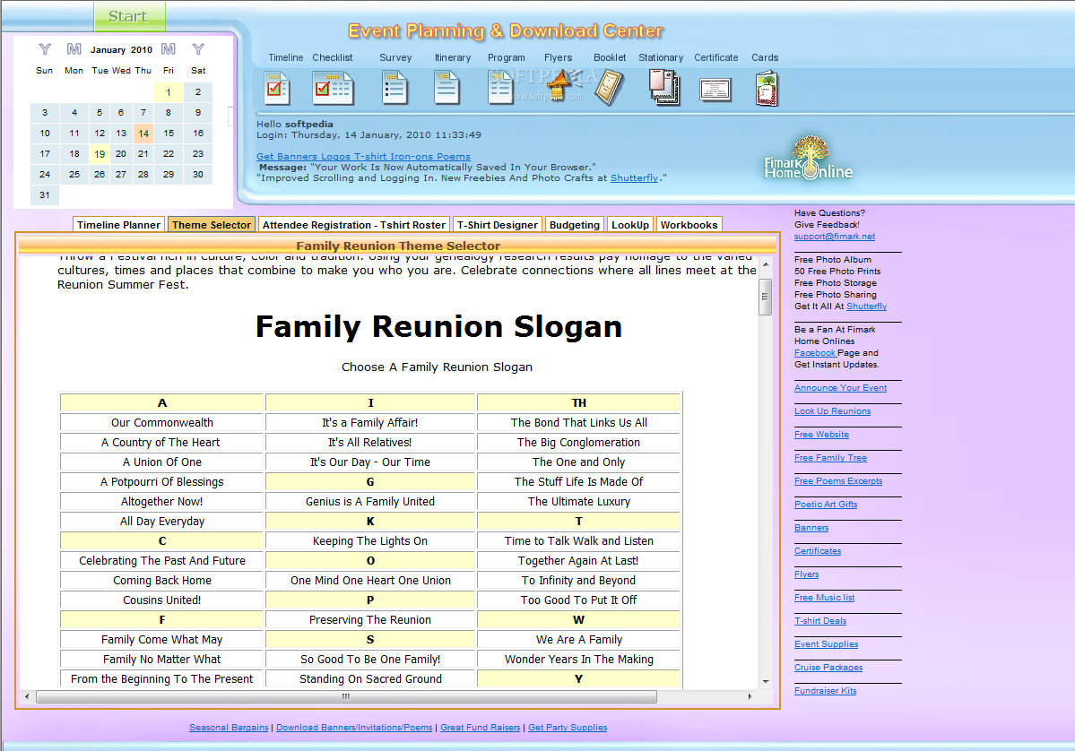The width and height of the screenshot is (1075, 751).
Task: Open Free Poems Excerpts link
Action: pyautogui.click(x=837, y=481)
